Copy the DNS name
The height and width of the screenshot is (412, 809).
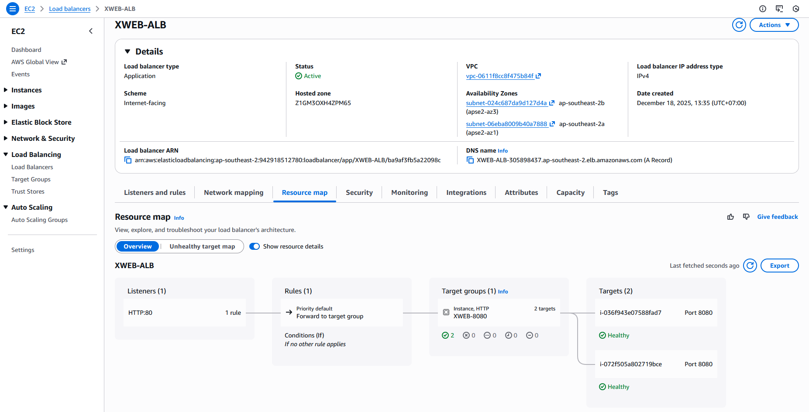pyautogui.click(x=470, y=160)
